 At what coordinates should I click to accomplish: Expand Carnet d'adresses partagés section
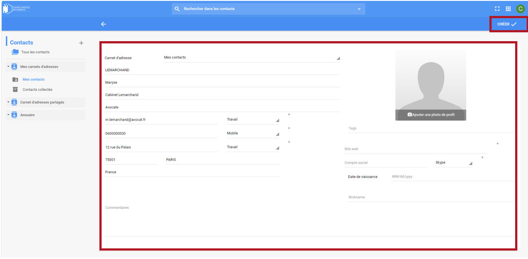[x=8, y=102]
